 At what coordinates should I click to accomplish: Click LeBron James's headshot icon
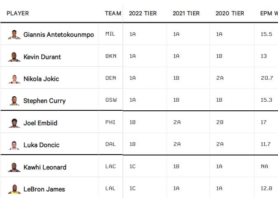[14, 189]
